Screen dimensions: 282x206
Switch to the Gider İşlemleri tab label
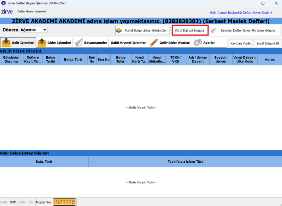click(x=59, y=43)
